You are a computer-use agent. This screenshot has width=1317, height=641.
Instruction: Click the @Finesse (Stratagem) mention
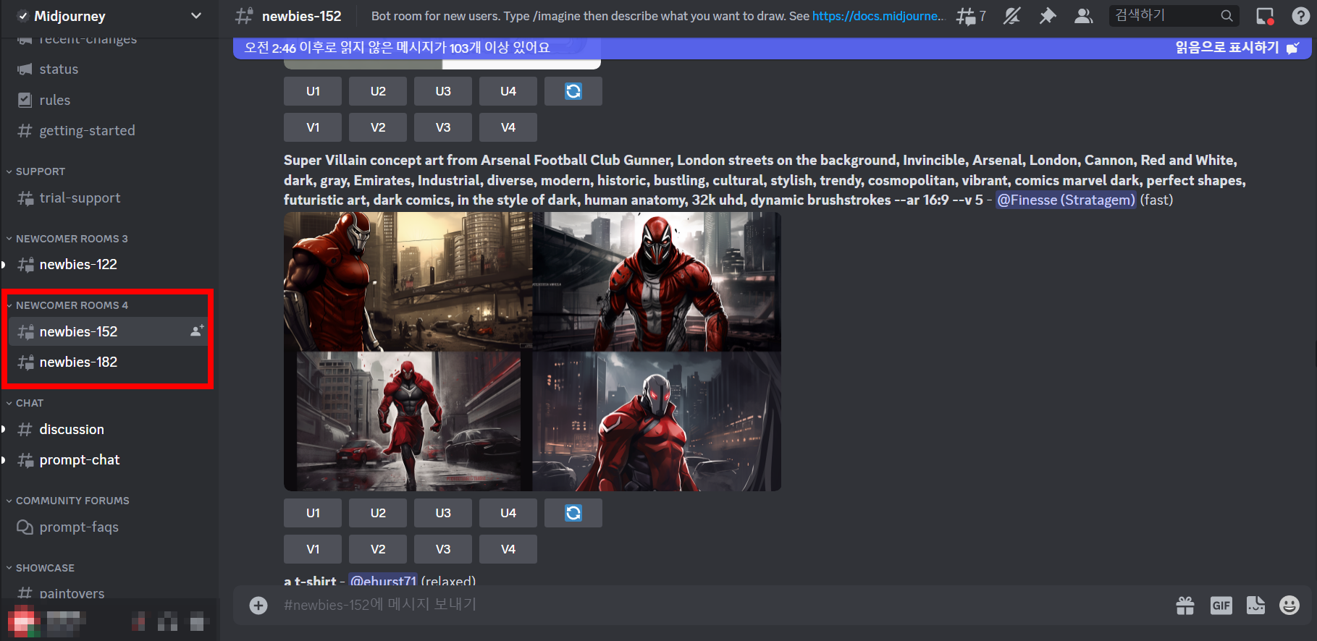click(1066, 200)
